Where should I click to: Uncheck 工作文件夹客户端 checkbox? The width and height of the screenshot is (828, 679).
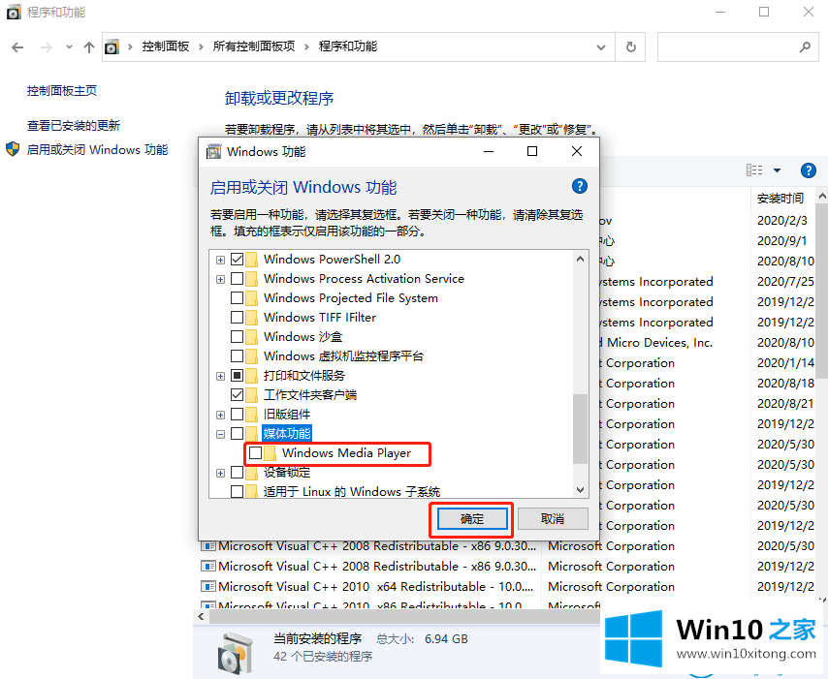tap(238, 394)
